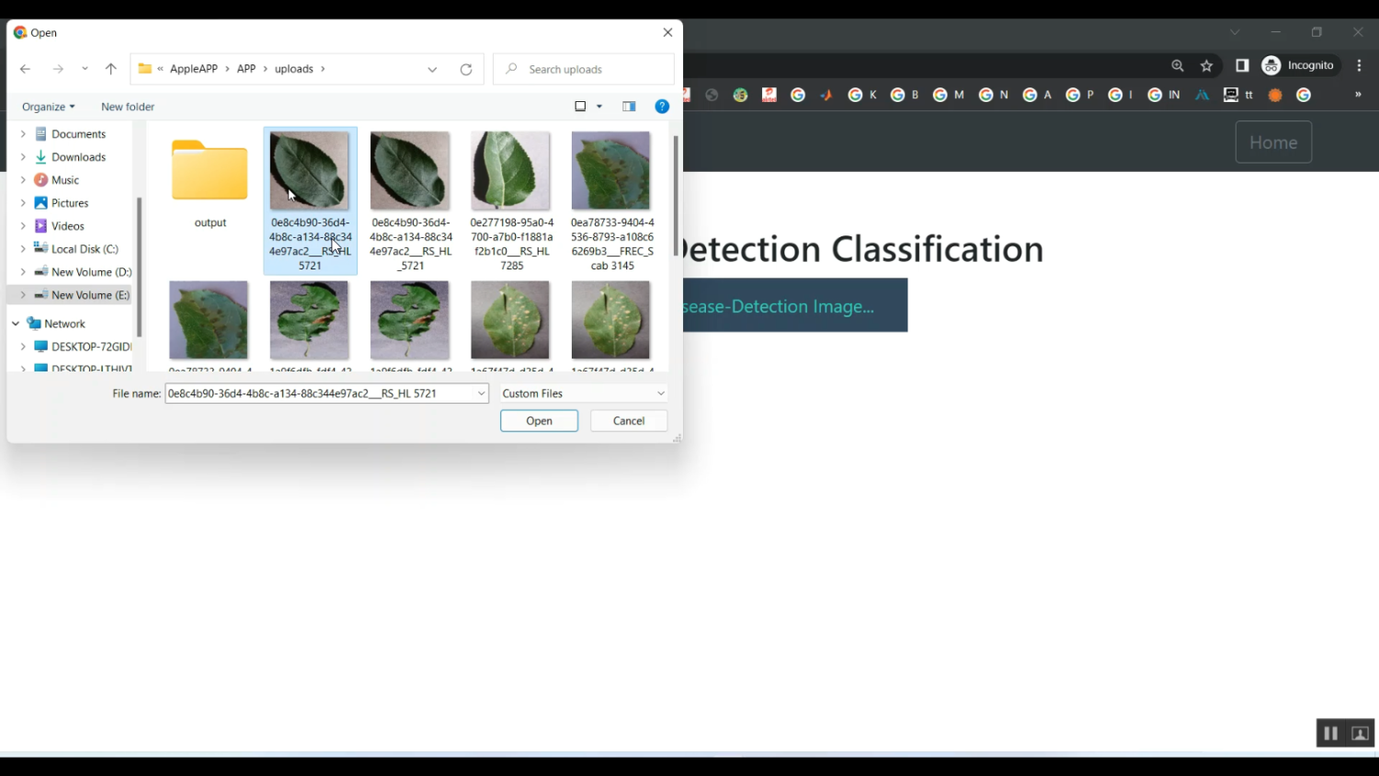Select the output folder thumbnail
The height and width of the screenshot is (776, 1379).
[x=210, y=172]
